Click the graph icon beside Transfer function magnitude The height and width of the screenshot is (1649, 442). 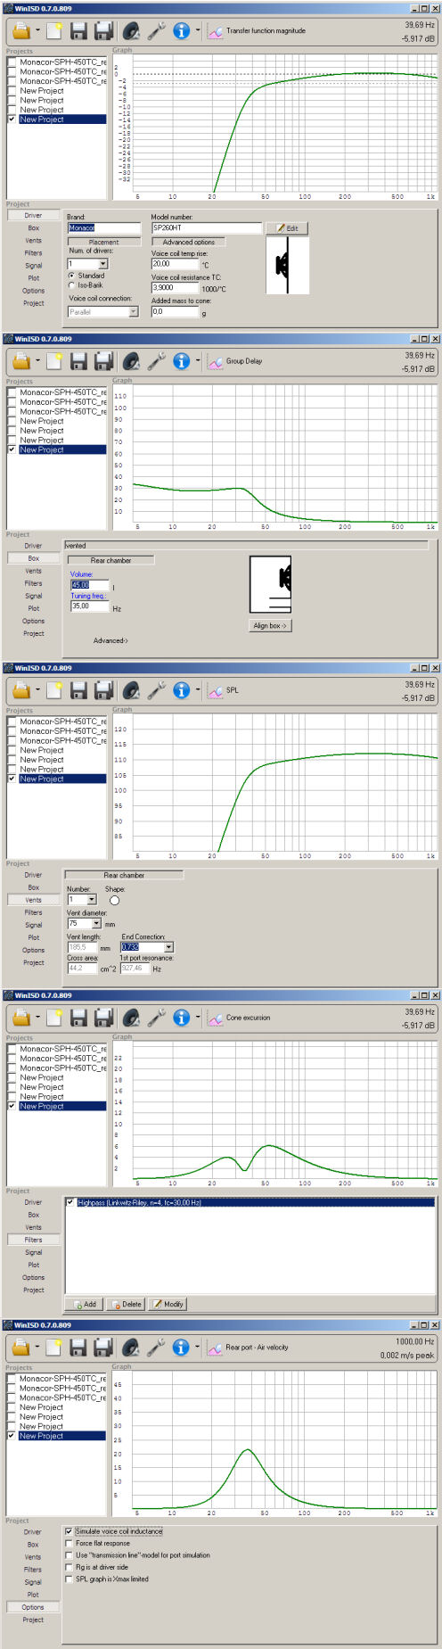[216, 31]
